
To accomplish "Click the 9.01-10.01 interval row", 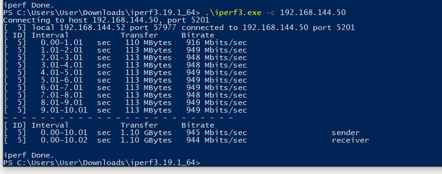I will point(125,110).
